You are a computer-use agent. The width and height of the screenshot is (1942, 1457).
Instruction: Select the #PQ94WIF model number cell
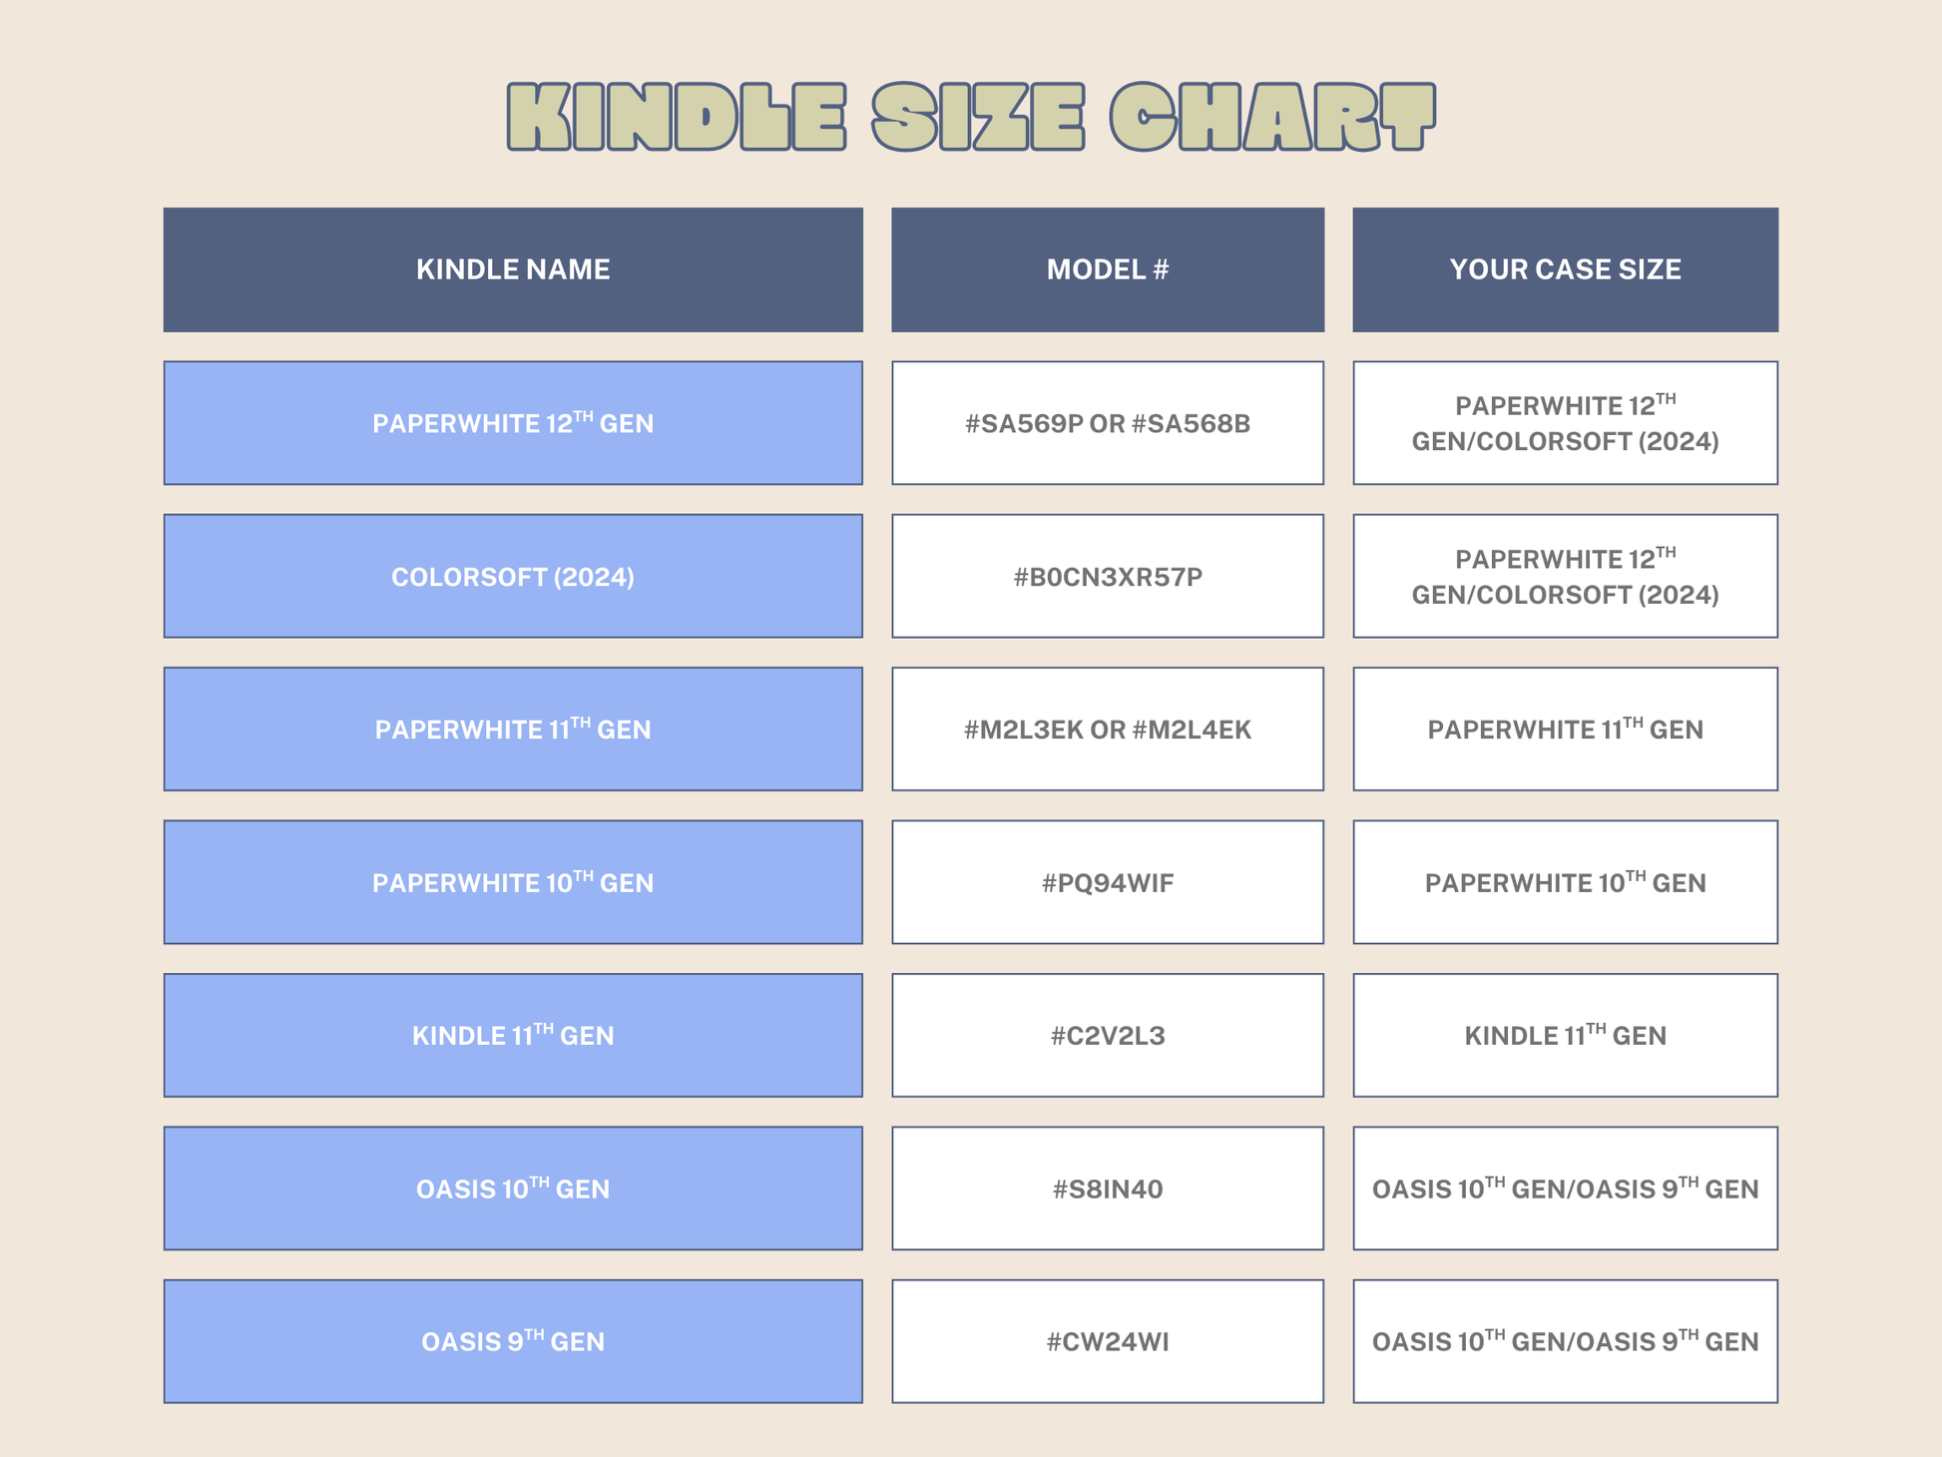pos(1108,882)
